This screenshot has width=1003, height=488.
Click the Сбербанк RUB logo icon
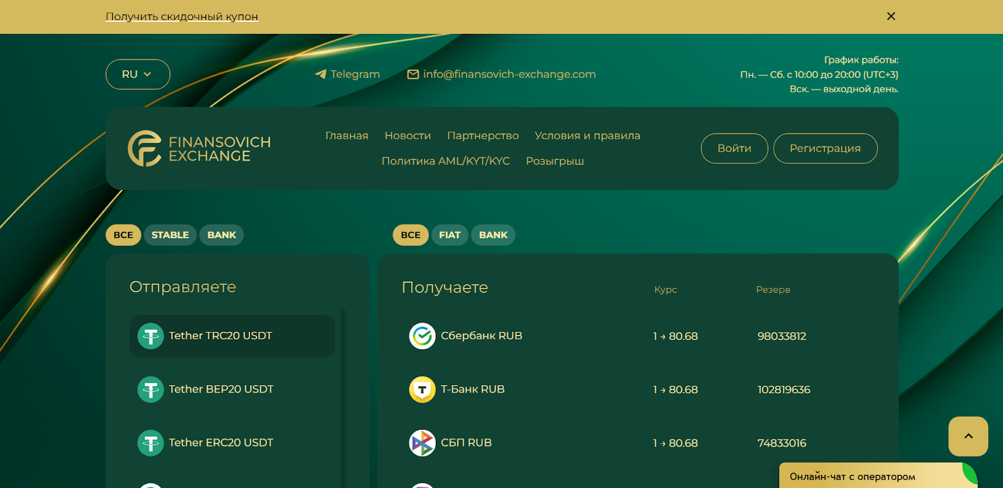pyautogui.click(x=423, y=336)
